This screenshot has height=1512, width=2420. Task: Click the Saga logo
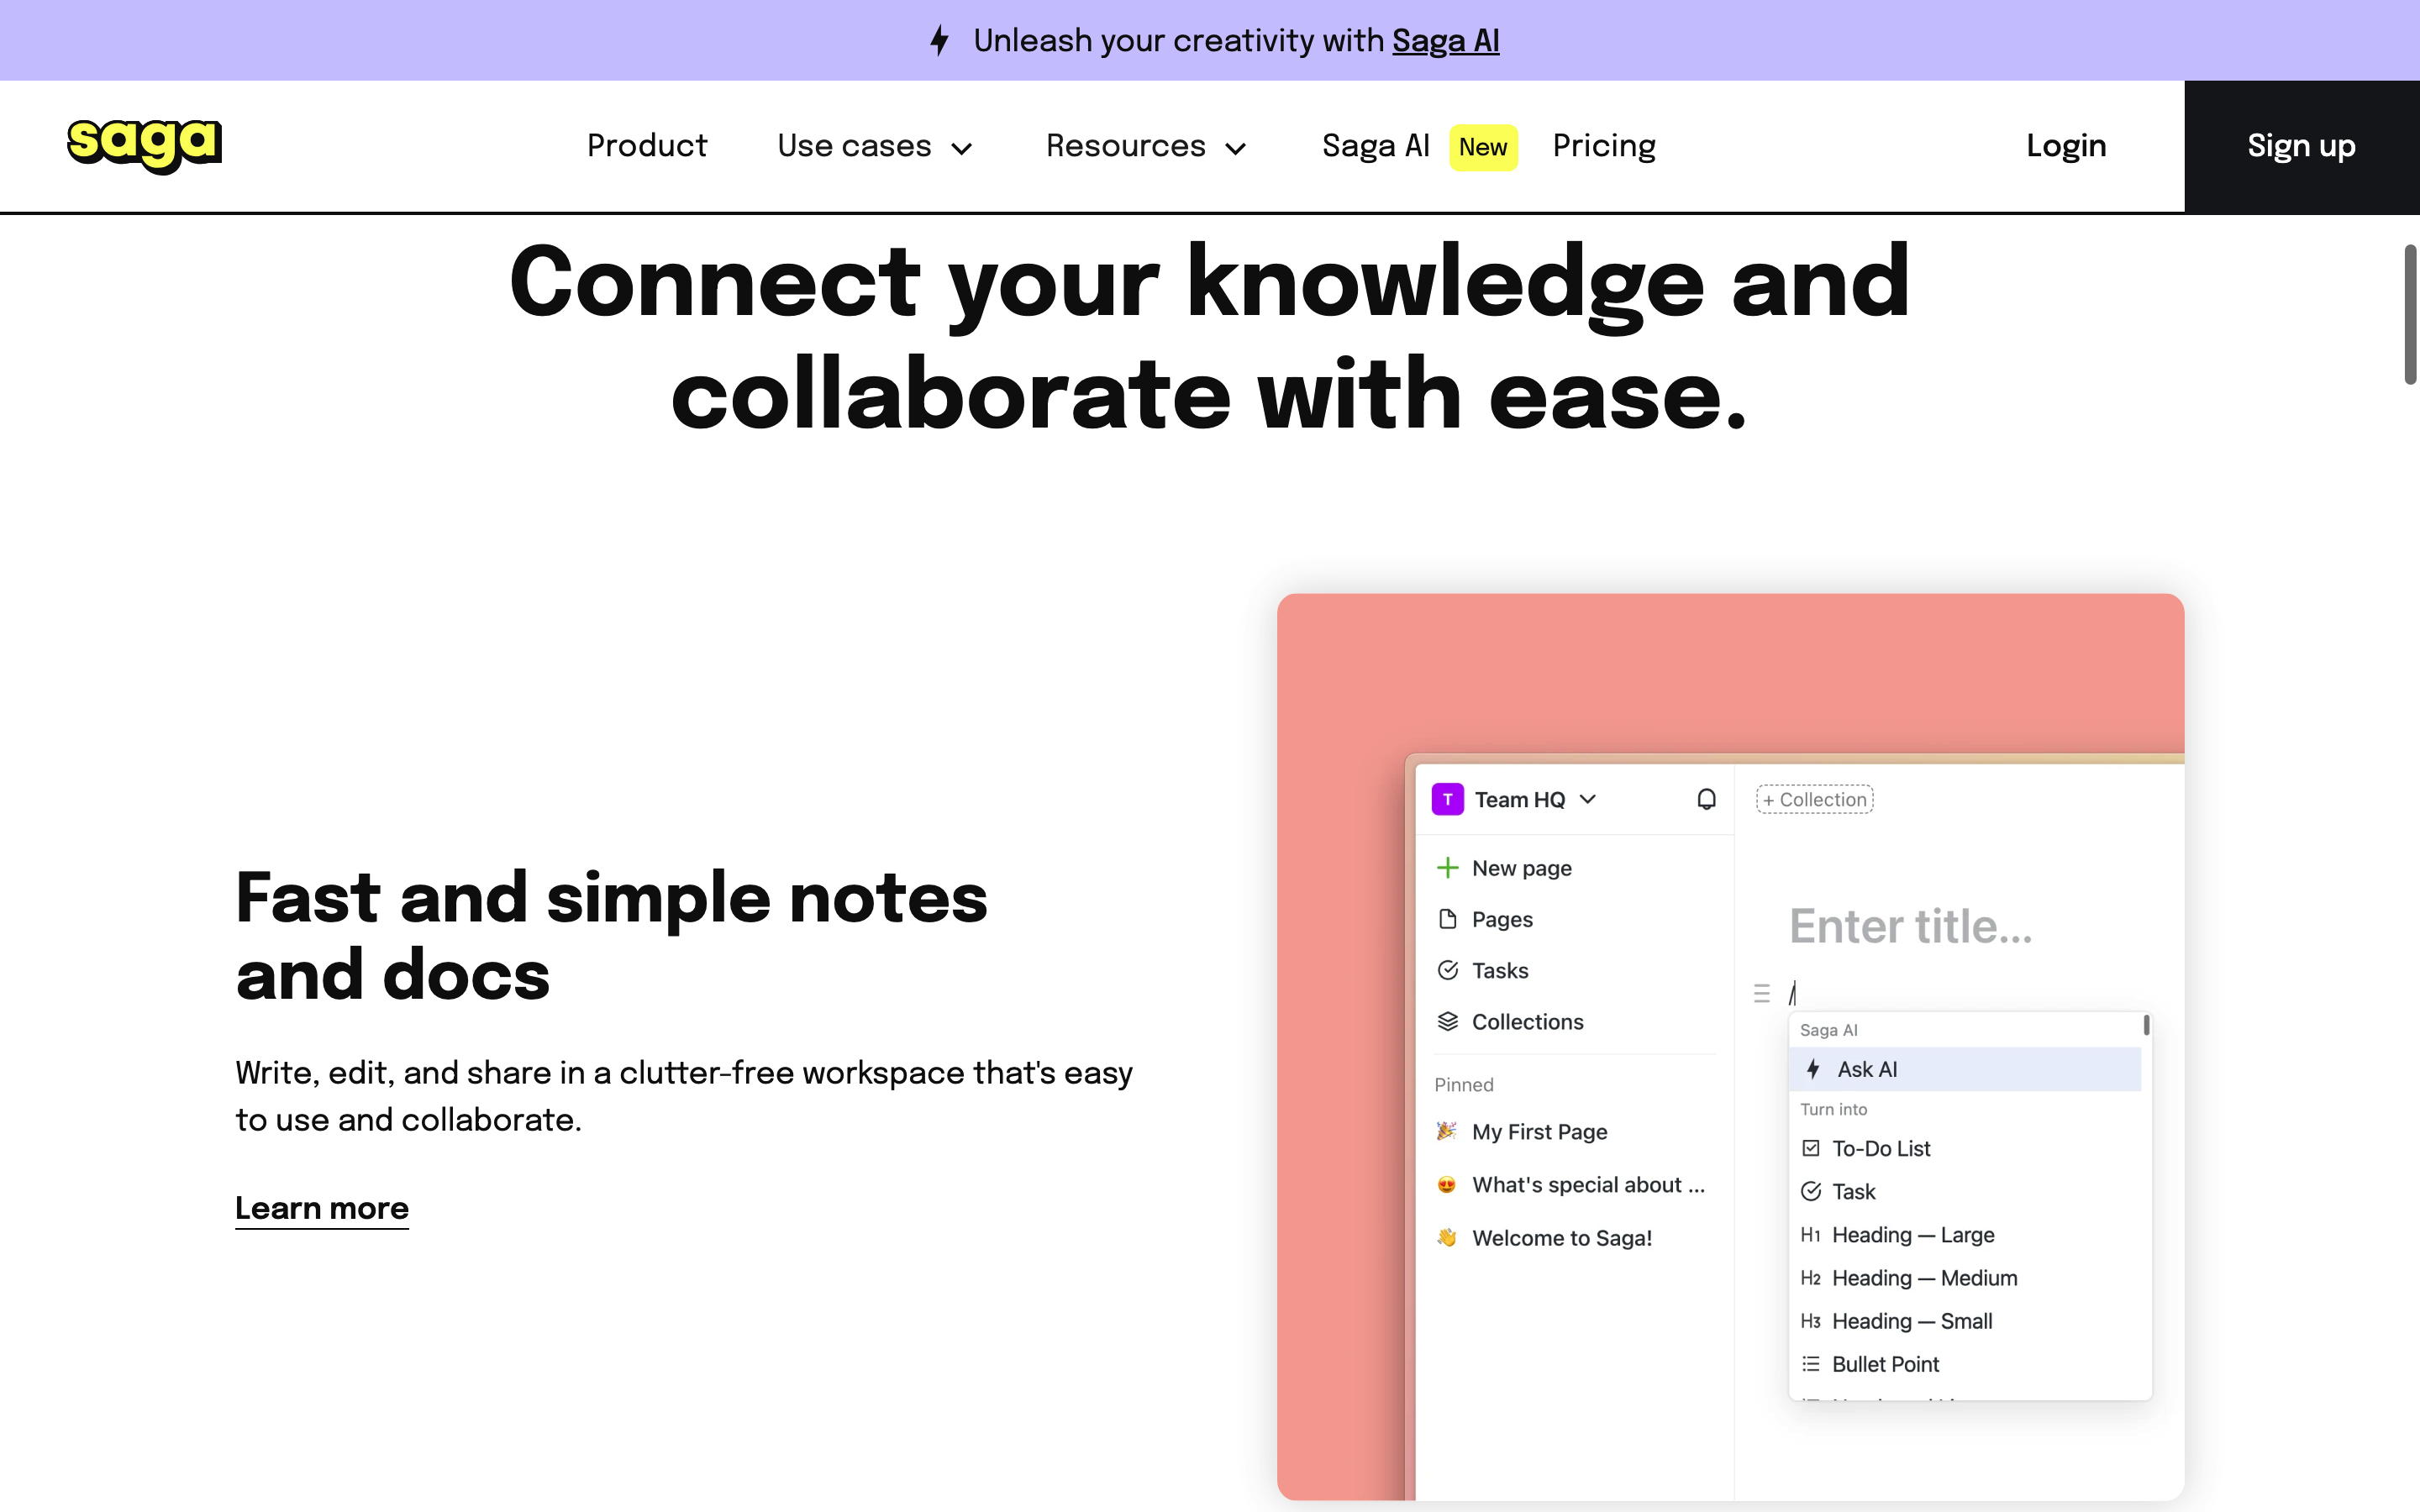coord(144,145)
